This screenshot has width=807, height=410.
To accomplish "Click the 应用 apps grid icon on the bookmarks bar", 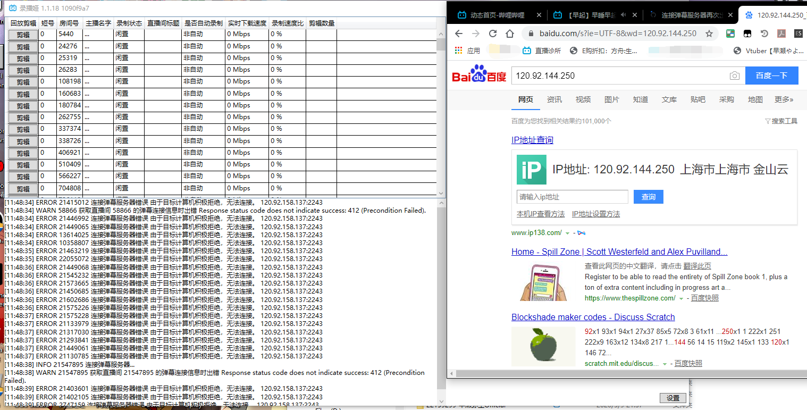I will (x=459, y=50).
